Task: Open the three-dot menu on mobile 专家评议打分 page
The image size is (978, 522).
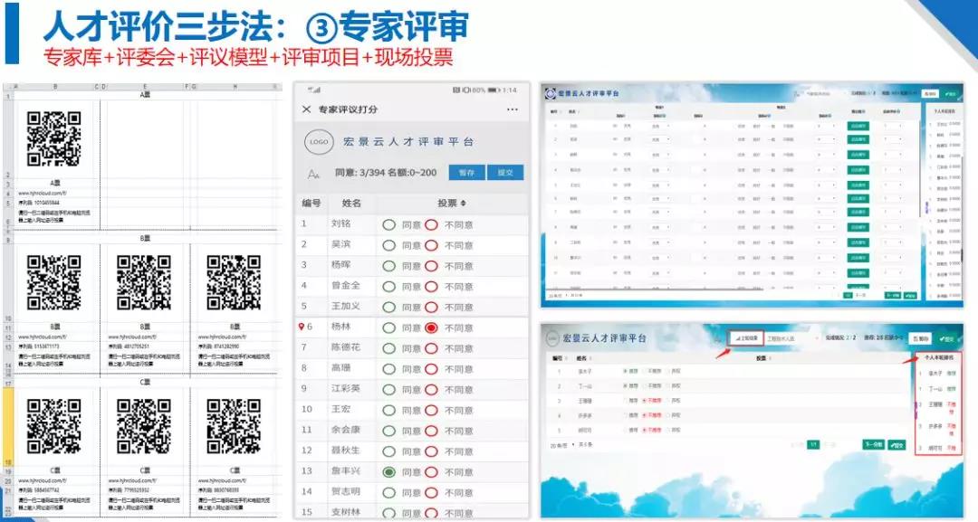Action: coord(512,109)
